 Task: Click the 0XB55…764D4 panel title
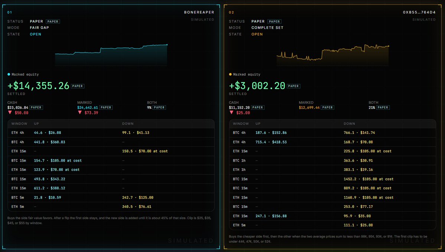pyautogui.click(x=419, y=12)
